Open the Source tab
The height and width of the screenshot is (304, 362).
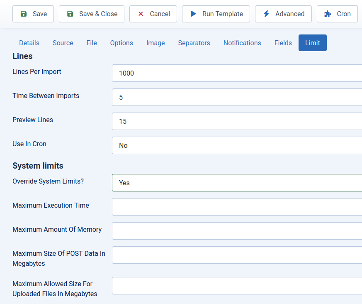[63, 43]
